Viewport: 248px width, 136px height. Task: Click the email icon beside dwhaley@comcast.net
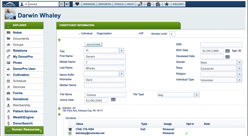[x=70, y=133]
